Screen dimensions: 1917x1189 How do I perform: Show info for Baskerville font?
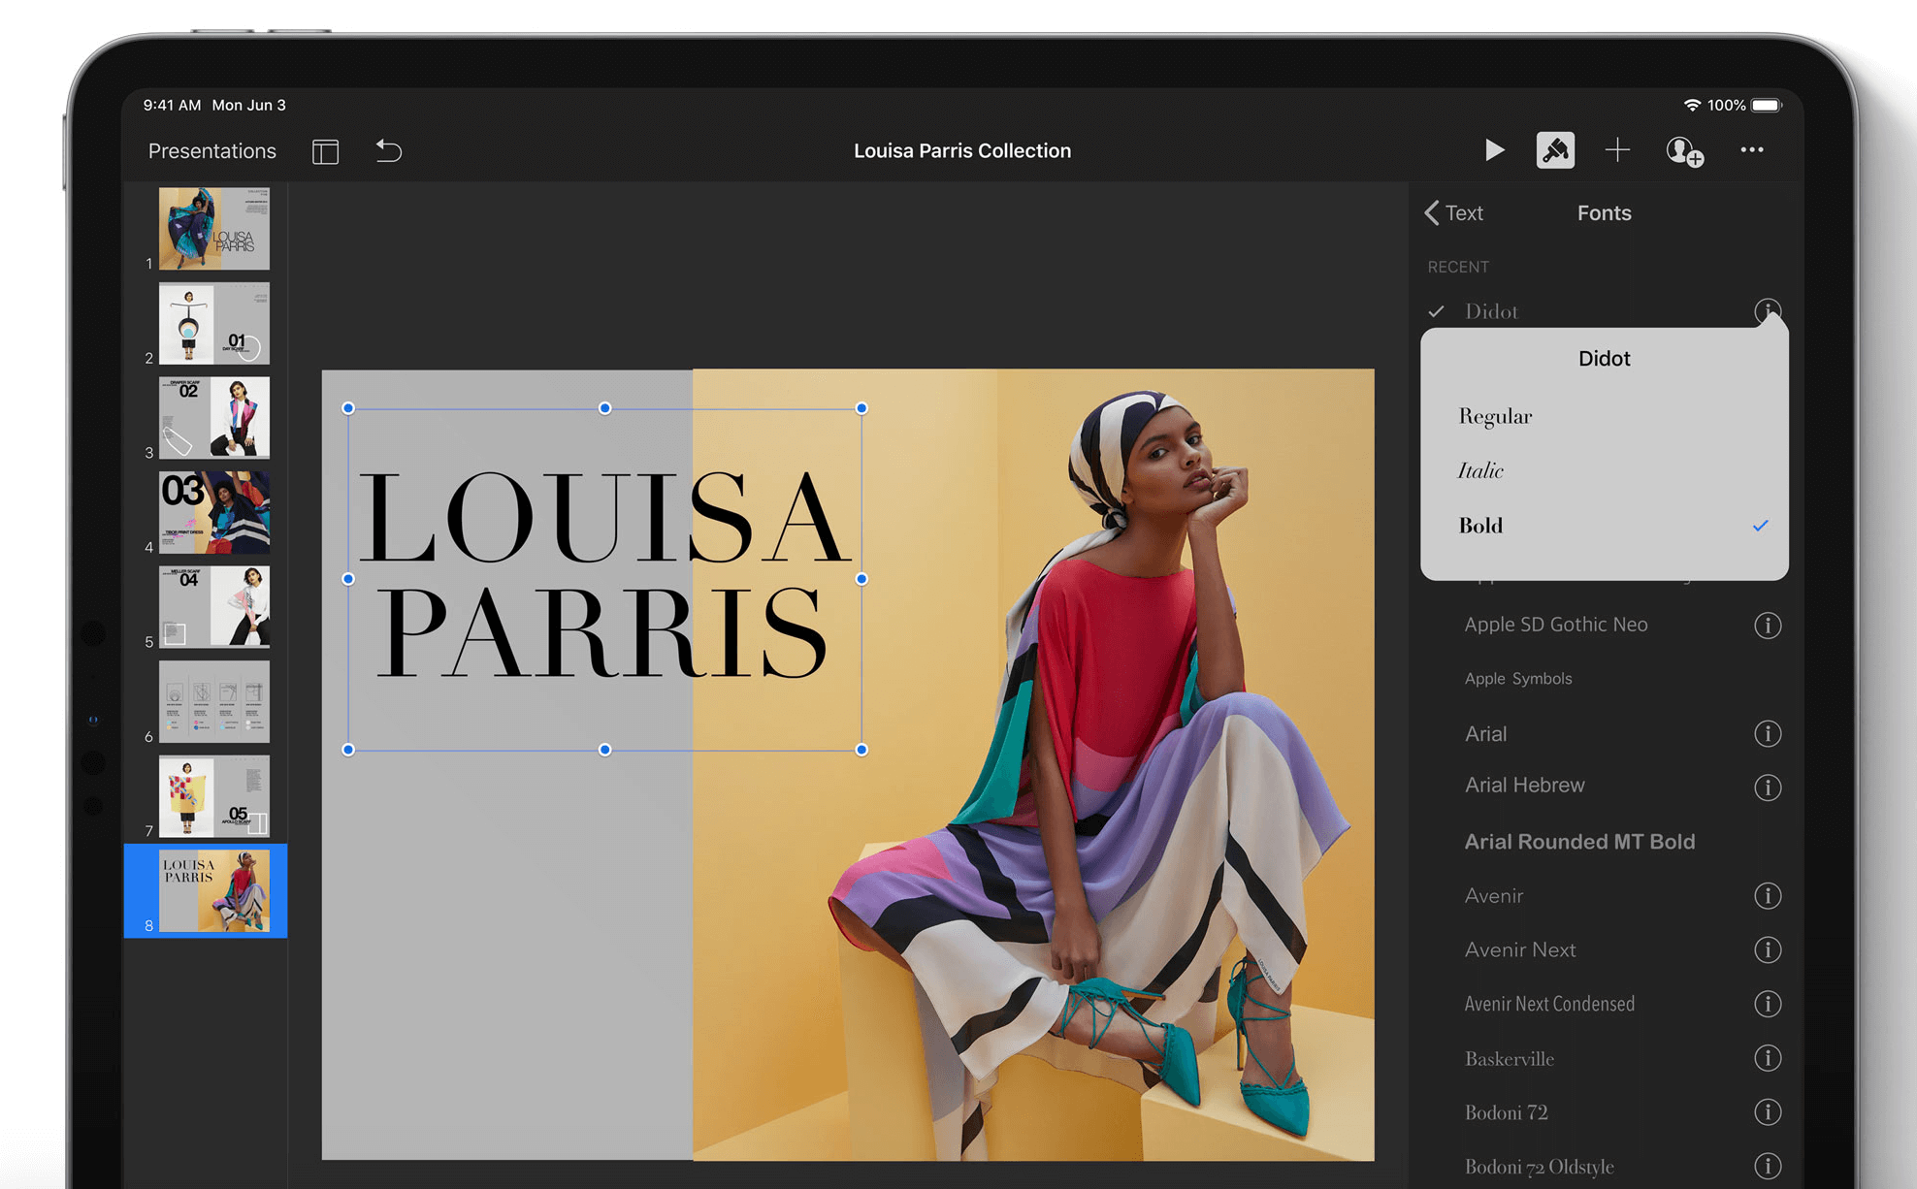point(1768,1058)
